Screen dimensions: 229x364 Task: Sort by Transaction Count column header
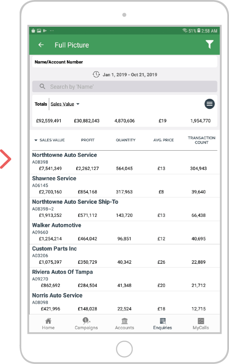coord(202,140)
